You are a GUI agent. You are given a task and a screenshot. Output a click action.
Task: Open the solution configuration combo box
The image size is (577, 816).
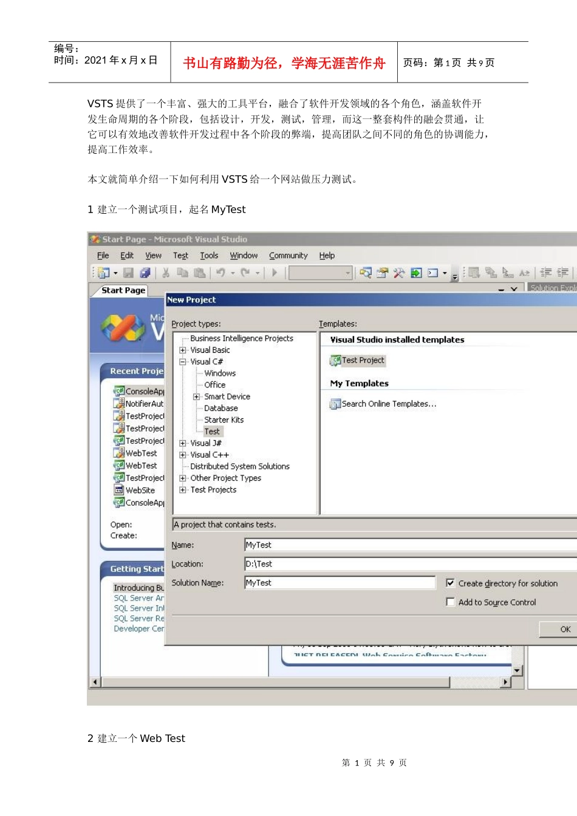tap(321, 273)
